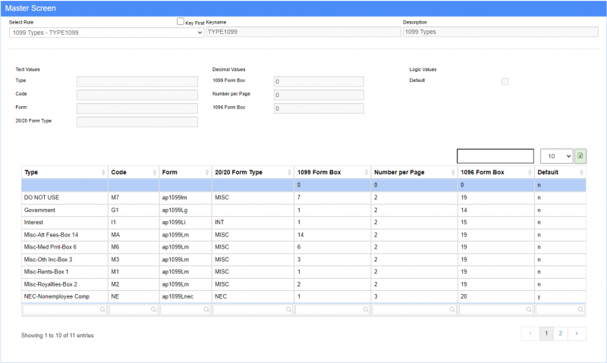
Task: Click the Number per Page input field
Action: click(319, 95)
